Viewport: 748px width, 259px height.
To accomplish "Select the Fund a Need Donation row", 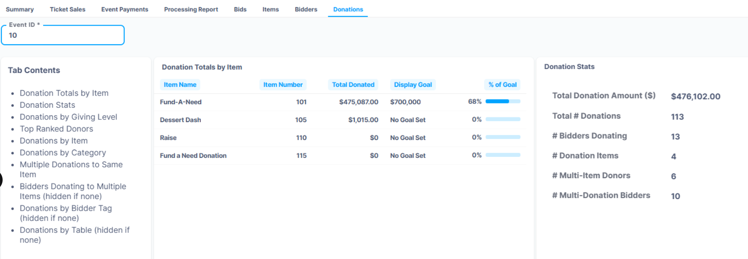I will tap(193, 156).
